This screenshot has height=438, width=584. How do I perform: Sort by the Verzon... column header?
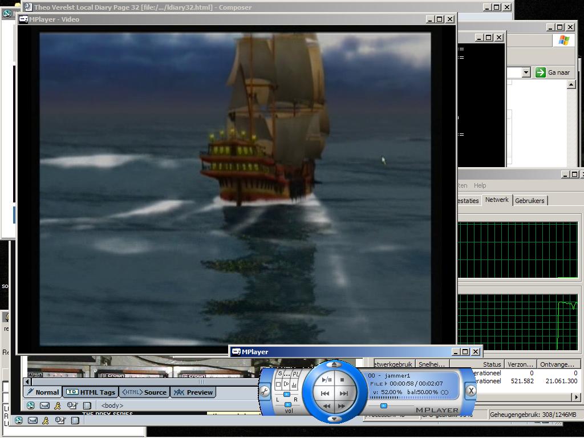click(x=521, y=364)
